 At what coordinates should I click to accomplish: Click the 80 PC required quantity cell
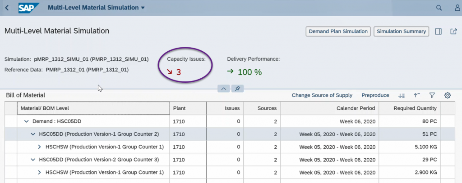tap(410, 121)
